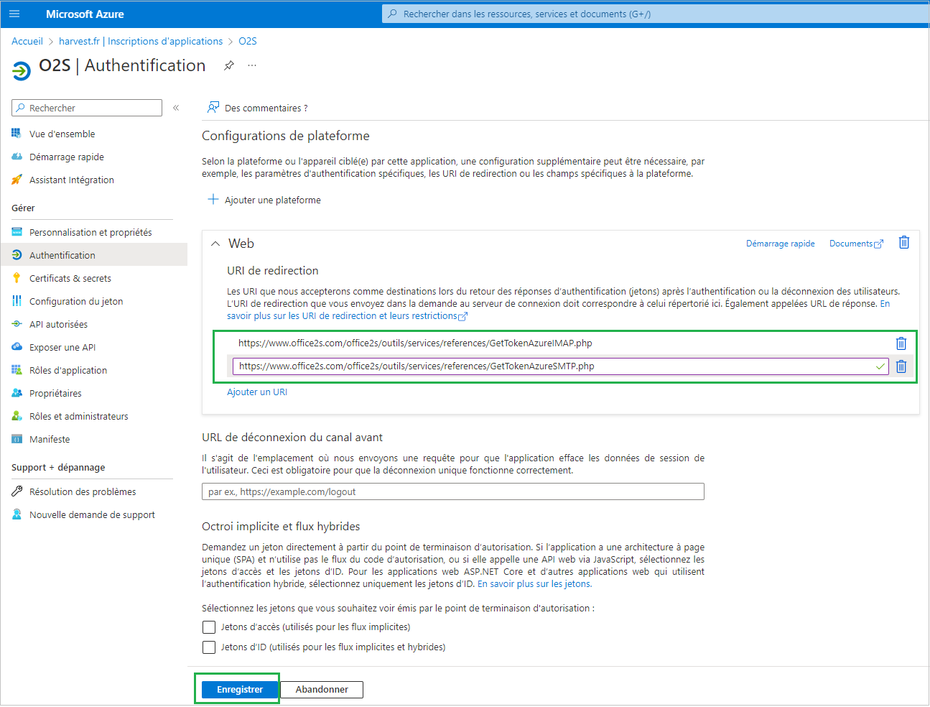Remove the Web platform with trash icon

(904, 243)
